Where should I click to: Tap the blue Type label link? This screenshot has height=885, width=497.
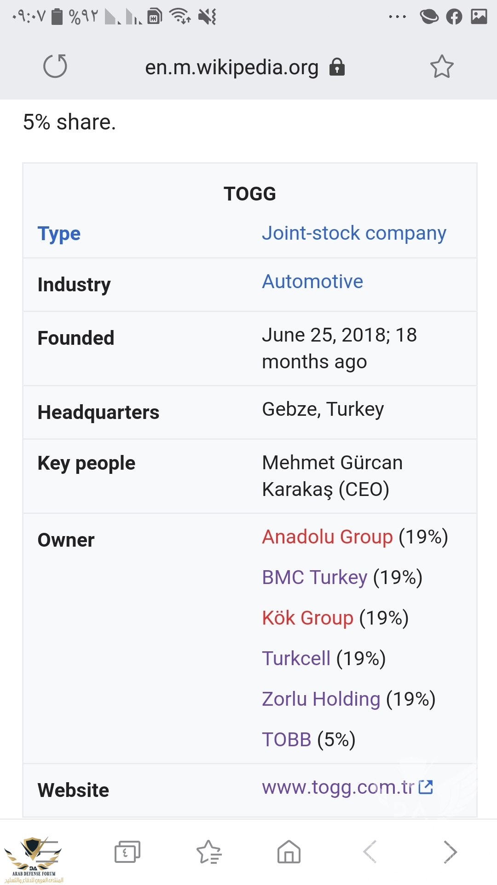pyautogui.click(x=59, y=233)
